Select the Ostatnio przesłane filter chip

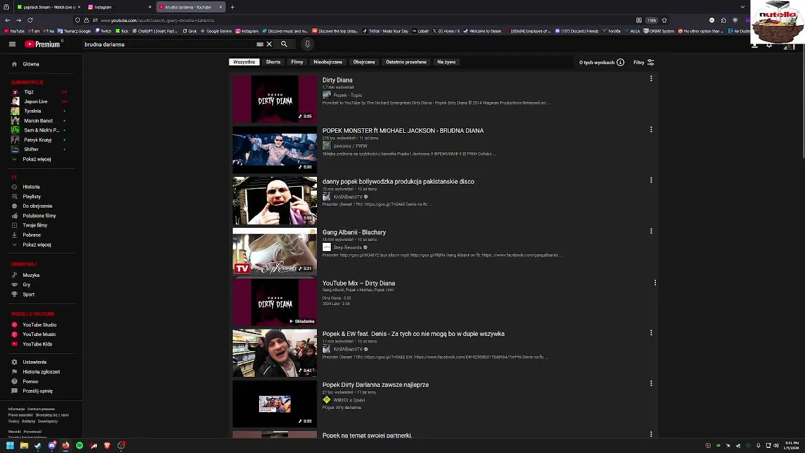click(406, 62)
